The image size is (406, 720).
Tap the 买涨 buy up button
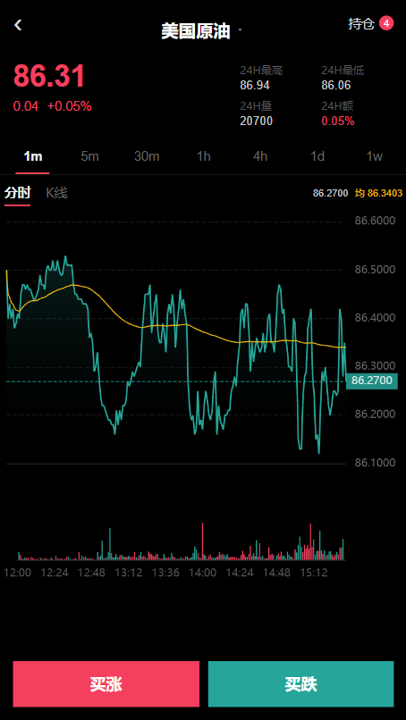coord(106,684)
